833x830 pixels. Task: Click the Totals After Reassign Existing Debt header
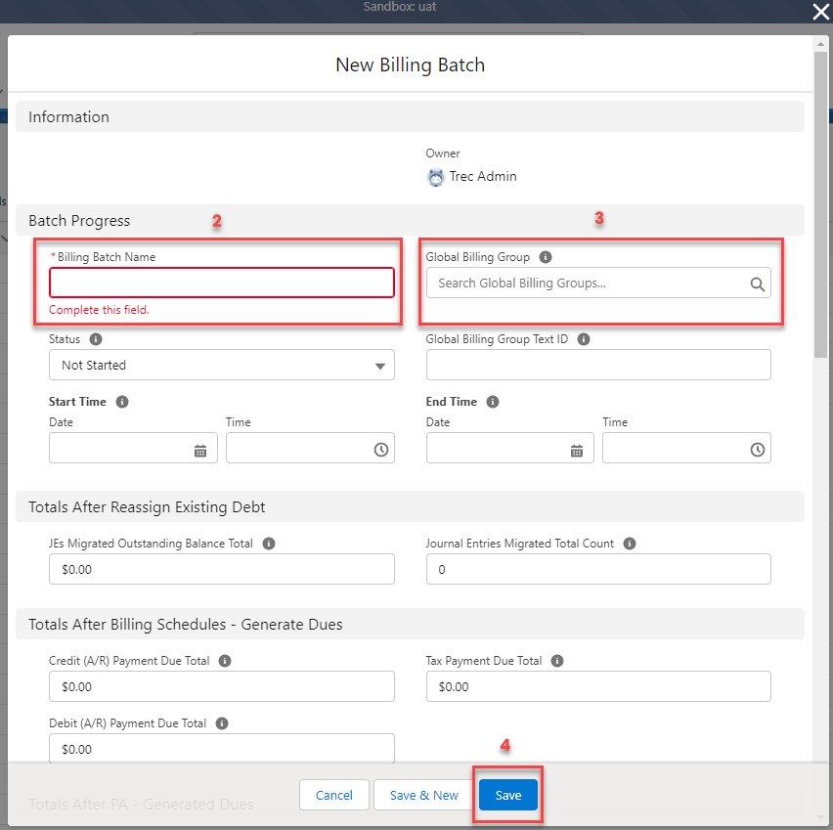point(147,507)
